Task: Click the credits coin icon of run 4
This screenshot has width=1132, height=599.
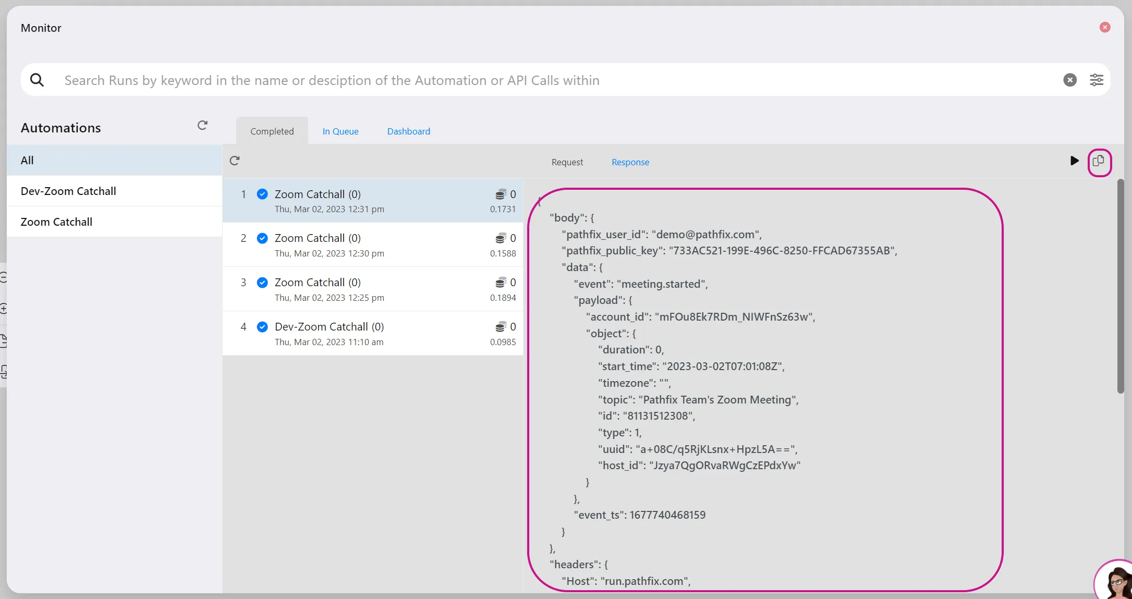Action: (501, 327)
